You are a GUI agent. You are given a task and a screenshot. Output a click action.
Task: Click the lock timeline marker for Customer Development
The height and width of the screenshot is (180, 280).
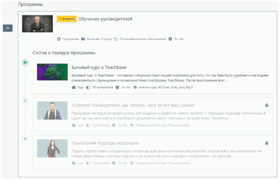[x=25, y=100]
